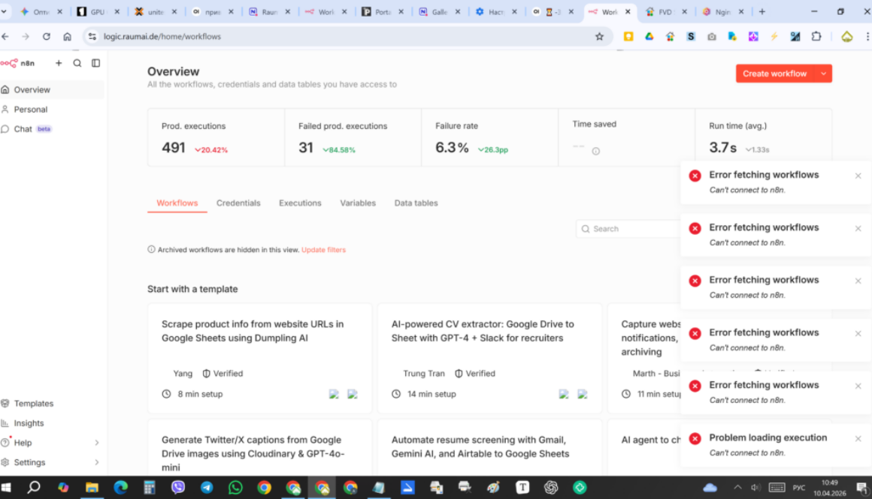Open Telegram from the taskbar
This screenshot has width=872, height=499.
click(207, 487)
